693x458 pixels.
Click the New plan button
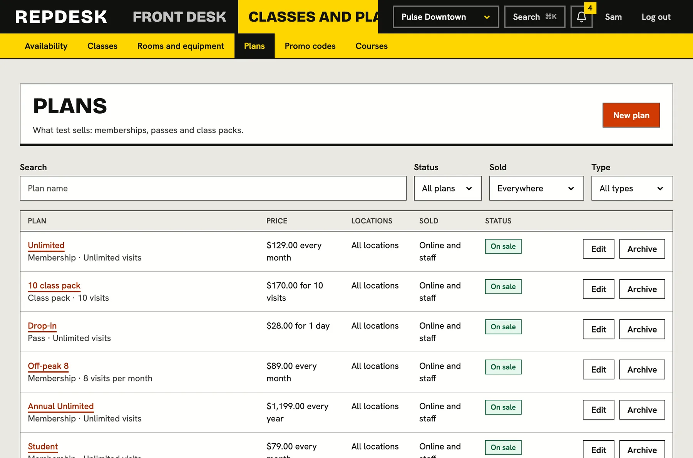coord(631,115)
